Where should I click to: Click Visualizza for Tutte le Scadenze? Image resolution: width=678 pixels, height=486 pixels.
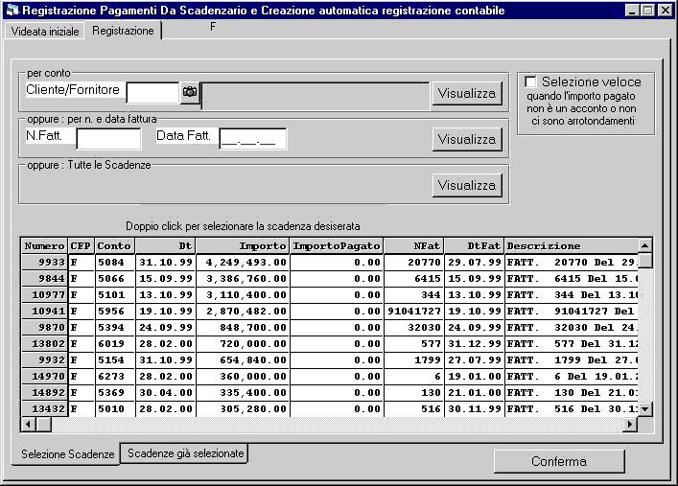(x=467, y=185)
